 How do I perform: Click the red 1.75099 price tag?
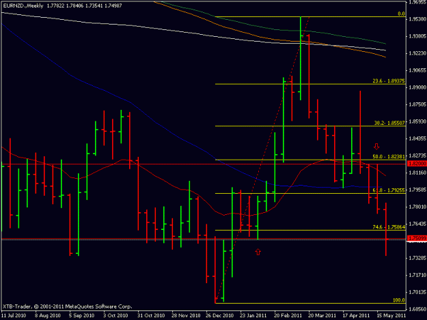click(417, 238)
